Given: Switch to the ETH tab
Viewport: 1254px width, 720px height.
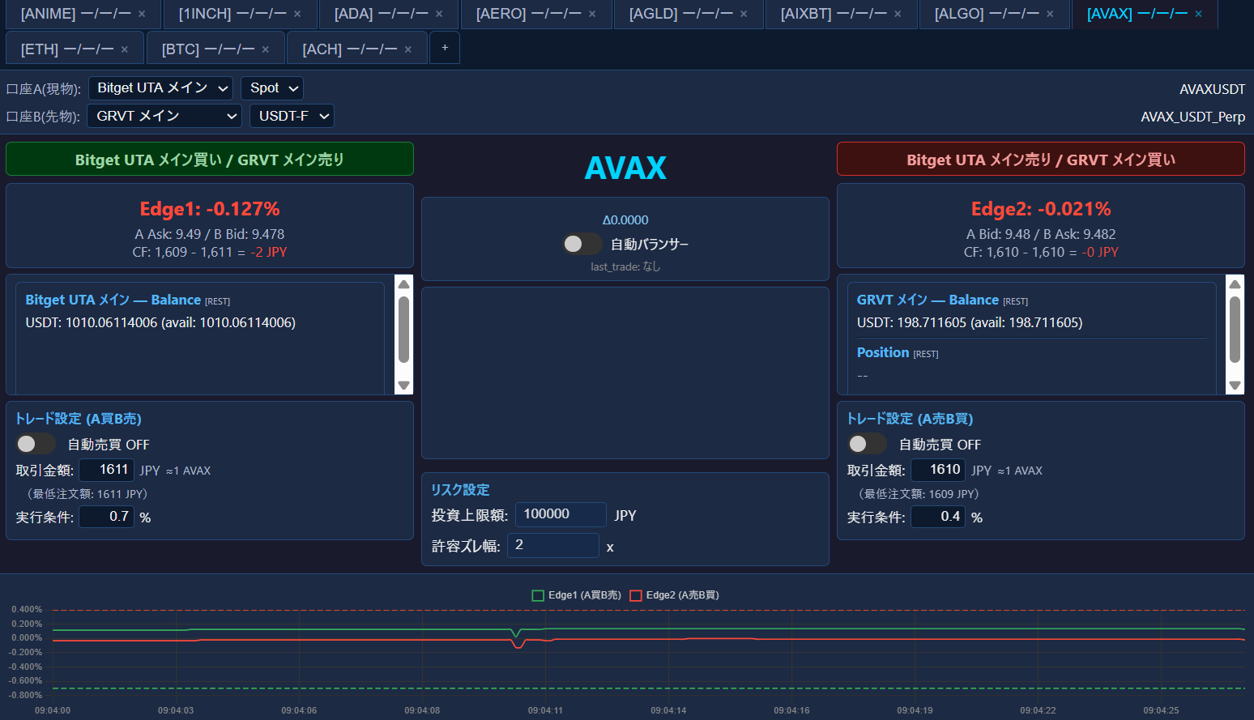Looking at the screenshot, I should pyautogui.click(x=66, y=49).
